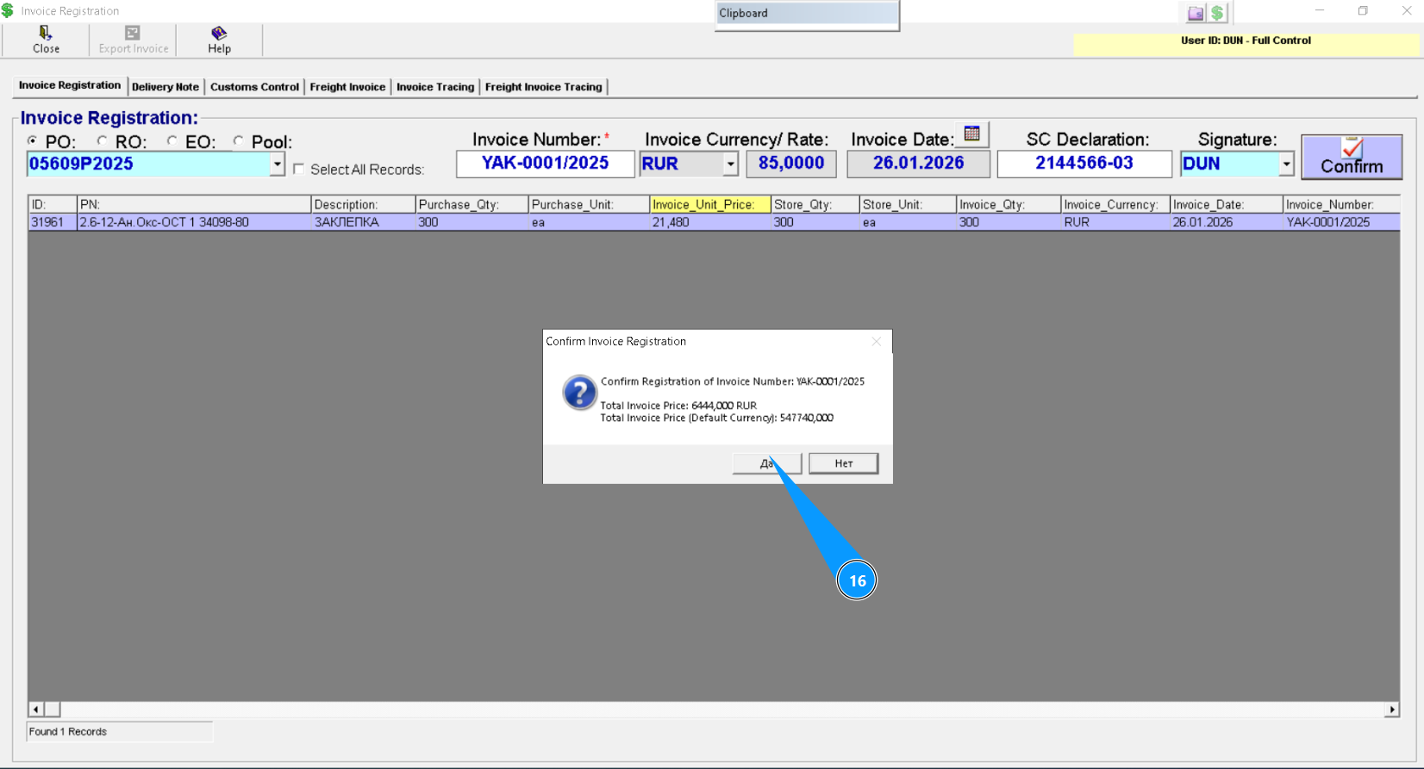
Task: Click the Invoice_Currency column header
Action: (x=1115, y=204)
